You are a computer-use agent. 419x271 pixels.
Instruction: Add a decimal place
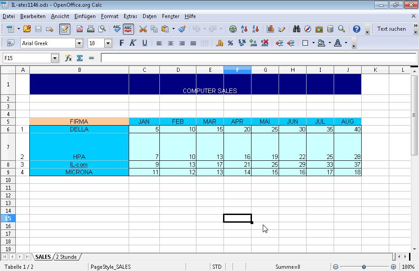(x=253, y=43)
